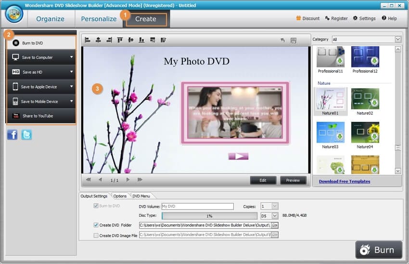
Task: Select the Professional12 template
Action: click(365, 60)
